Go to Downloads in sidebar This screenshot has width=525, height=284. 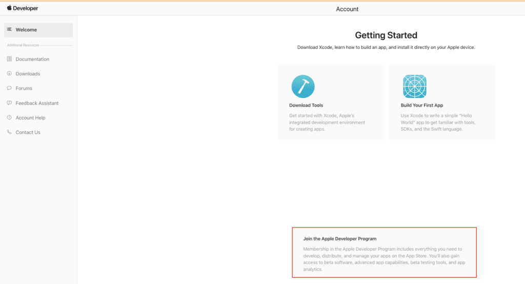tap(28, 74)
